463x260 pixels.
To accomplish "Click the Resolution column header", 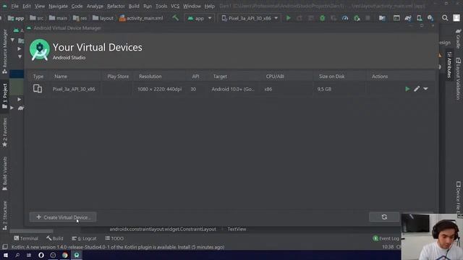I will [x=150, y=77].
